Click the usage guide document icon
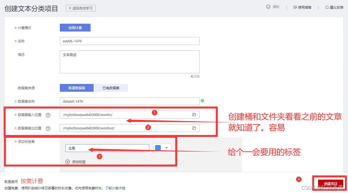Viewport: 348px width, 193px height. coord(295,7)
